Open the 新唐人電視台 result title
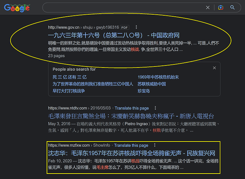This screenshot has height=179, width=245. click(131, 116)
